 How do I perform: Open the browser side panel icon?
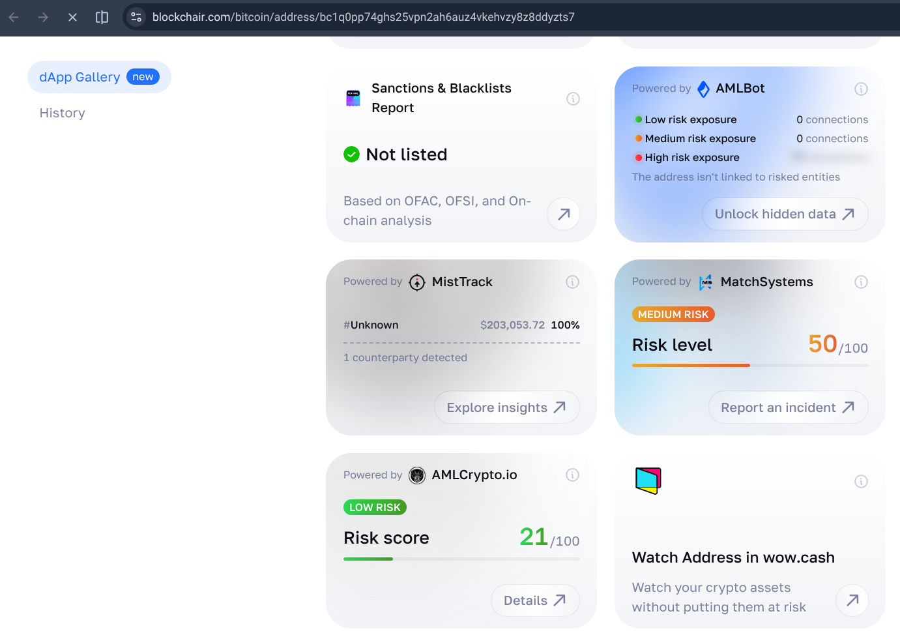102,17
